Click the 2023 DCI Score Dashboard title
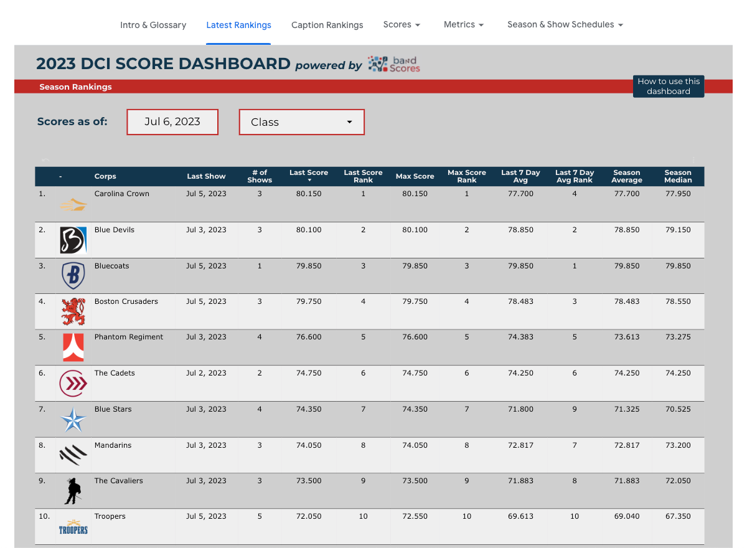 (x=163, y=64)
